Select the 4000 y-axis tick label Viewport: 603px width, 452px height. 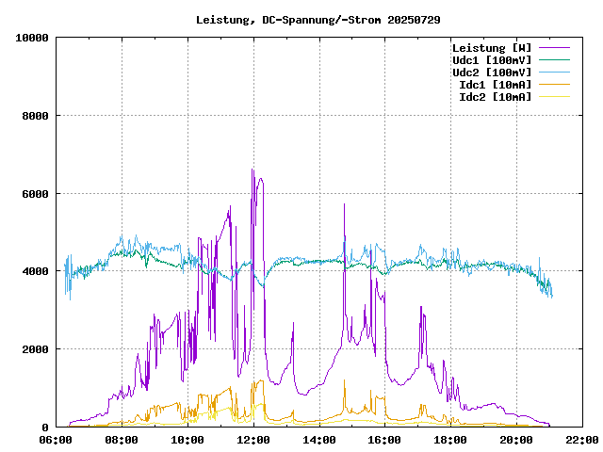(35, 271)
